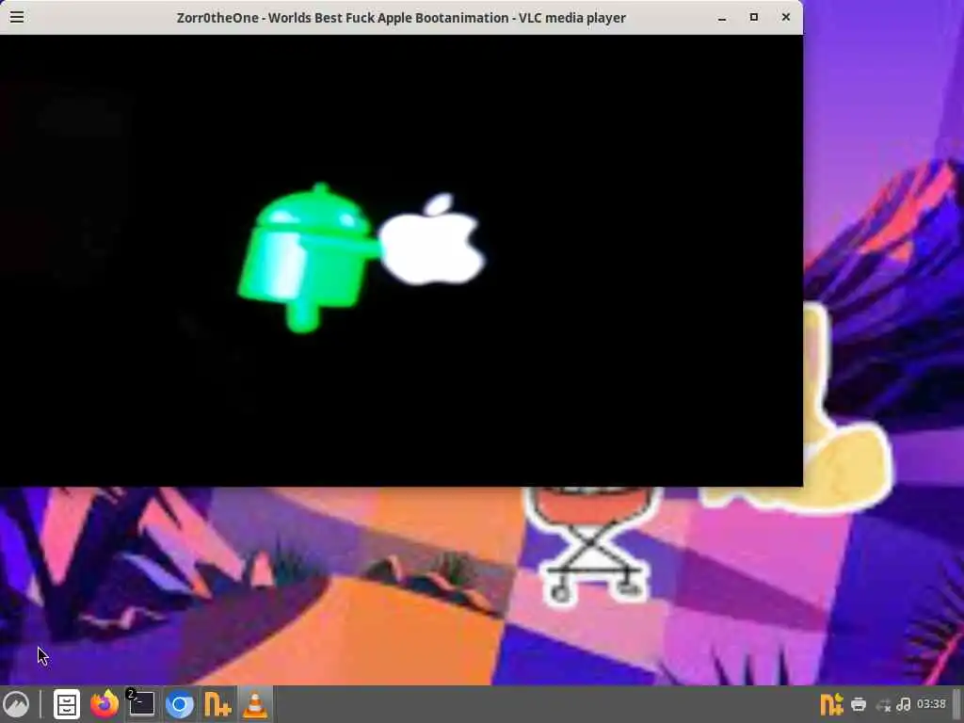The width and height of the screenshot is (964, 723).
Task: Open the orange Notepad++ style taskbar app
Action: pyautogui.click(x=217, y=704)
